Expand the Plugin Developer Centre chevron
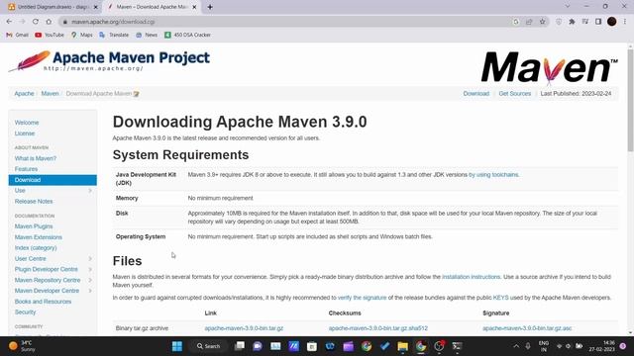Image resolution: width=634 pixels, height=356 pixels. click(x=90, y=269)
